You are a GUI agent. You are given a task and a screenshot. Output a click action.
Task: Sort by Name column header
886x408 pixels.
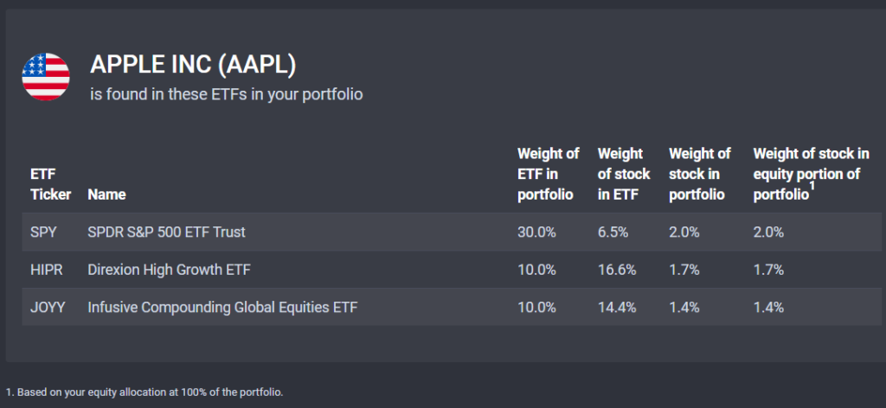106,194
